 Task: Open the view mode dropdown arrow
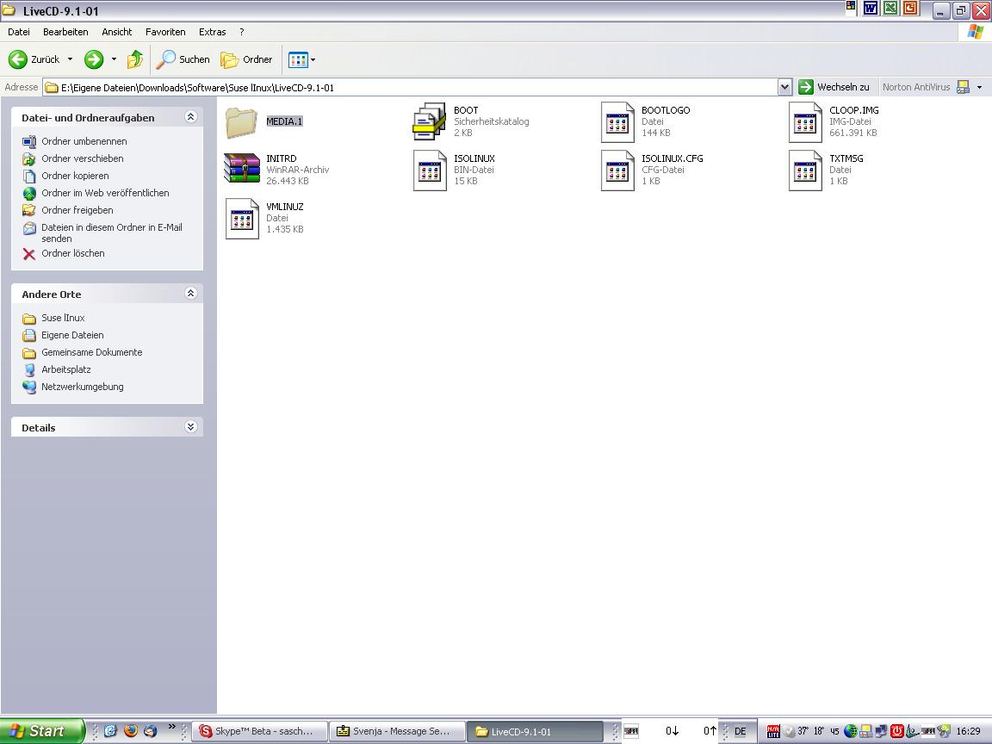tap(313, 60)
